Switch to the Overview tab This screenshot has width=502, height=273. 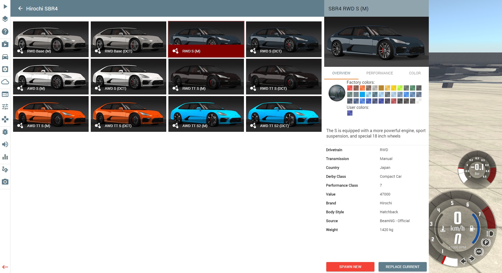coord(341,73)
